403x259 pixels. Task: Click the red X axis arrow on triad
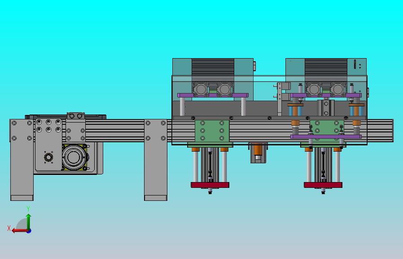click(19, 231)
